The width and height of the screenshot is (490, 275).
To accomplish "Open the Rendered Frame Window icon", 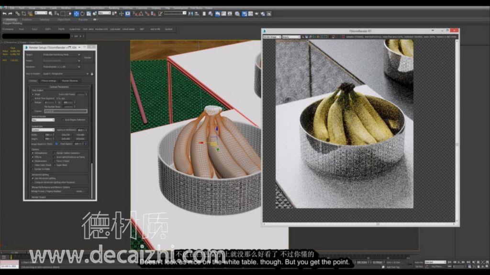I will click(x=250, y=14).
